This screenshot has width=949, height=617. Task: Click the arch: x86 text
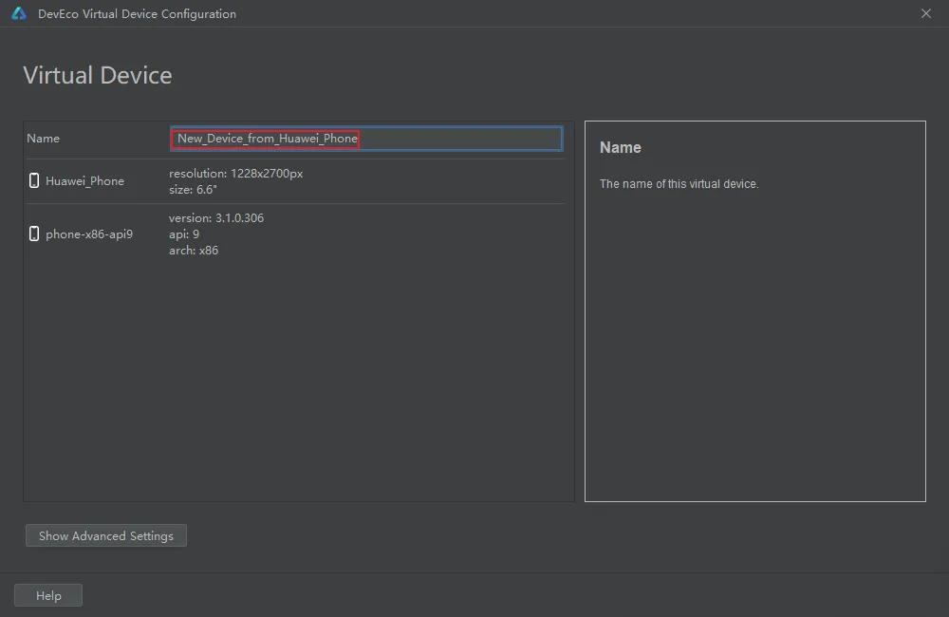pos(194,251)
